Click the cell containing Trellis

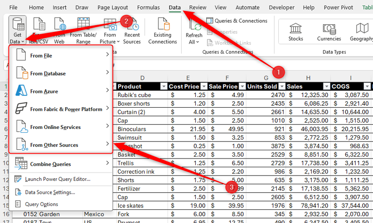pos(142,163)
